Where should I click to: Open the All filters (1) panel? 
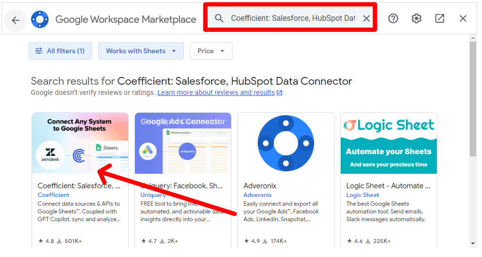click(x=60, y=51)
